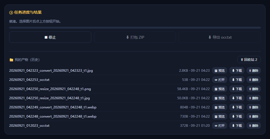Open the 20260921_042253_ocr.txt file
Image resolution: width=270 pixels, height=139 pixels.
click(220, 80)
